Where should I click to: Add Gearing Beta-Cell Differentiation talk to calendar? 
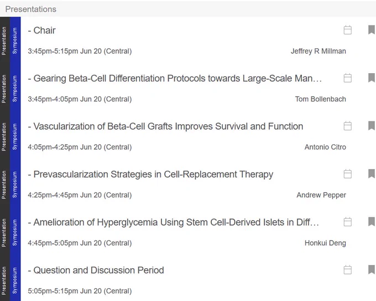tap(347, 78)
